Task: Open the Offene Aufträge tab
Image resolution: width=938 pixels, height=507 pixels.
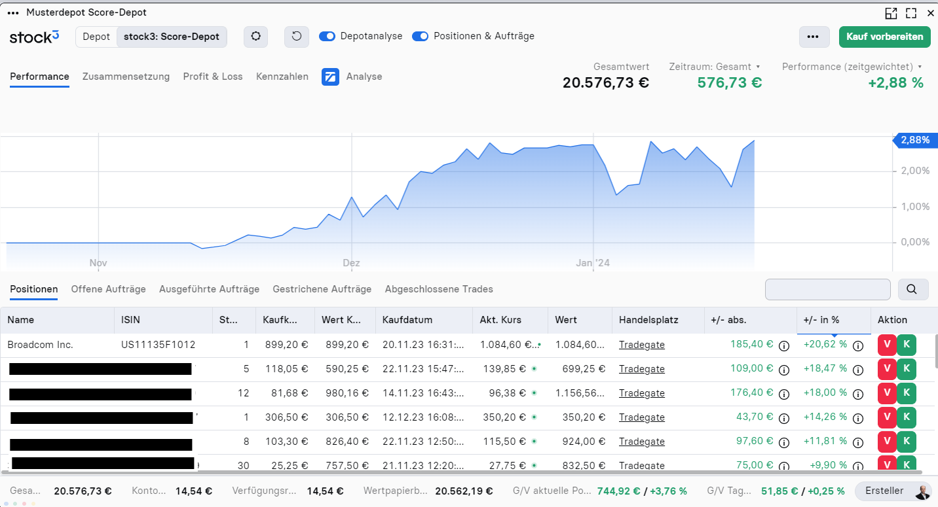Action: 108,289
